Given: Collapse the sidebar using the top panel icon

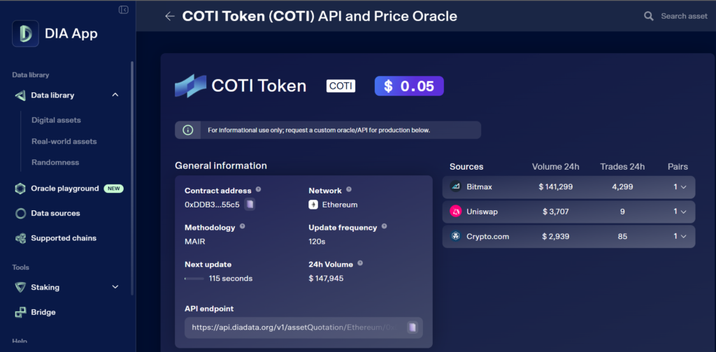Looking at the screenshot, I should pos(124,10).
